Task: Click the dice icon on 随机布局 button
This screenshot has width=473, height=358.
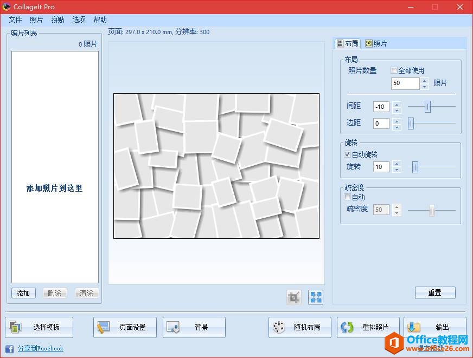Action: (278, 326)
